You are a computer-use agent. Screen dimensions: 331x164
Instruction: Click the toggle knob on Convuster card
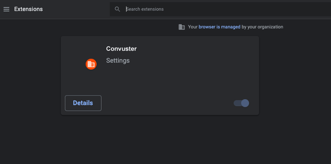tap(245, 103)
